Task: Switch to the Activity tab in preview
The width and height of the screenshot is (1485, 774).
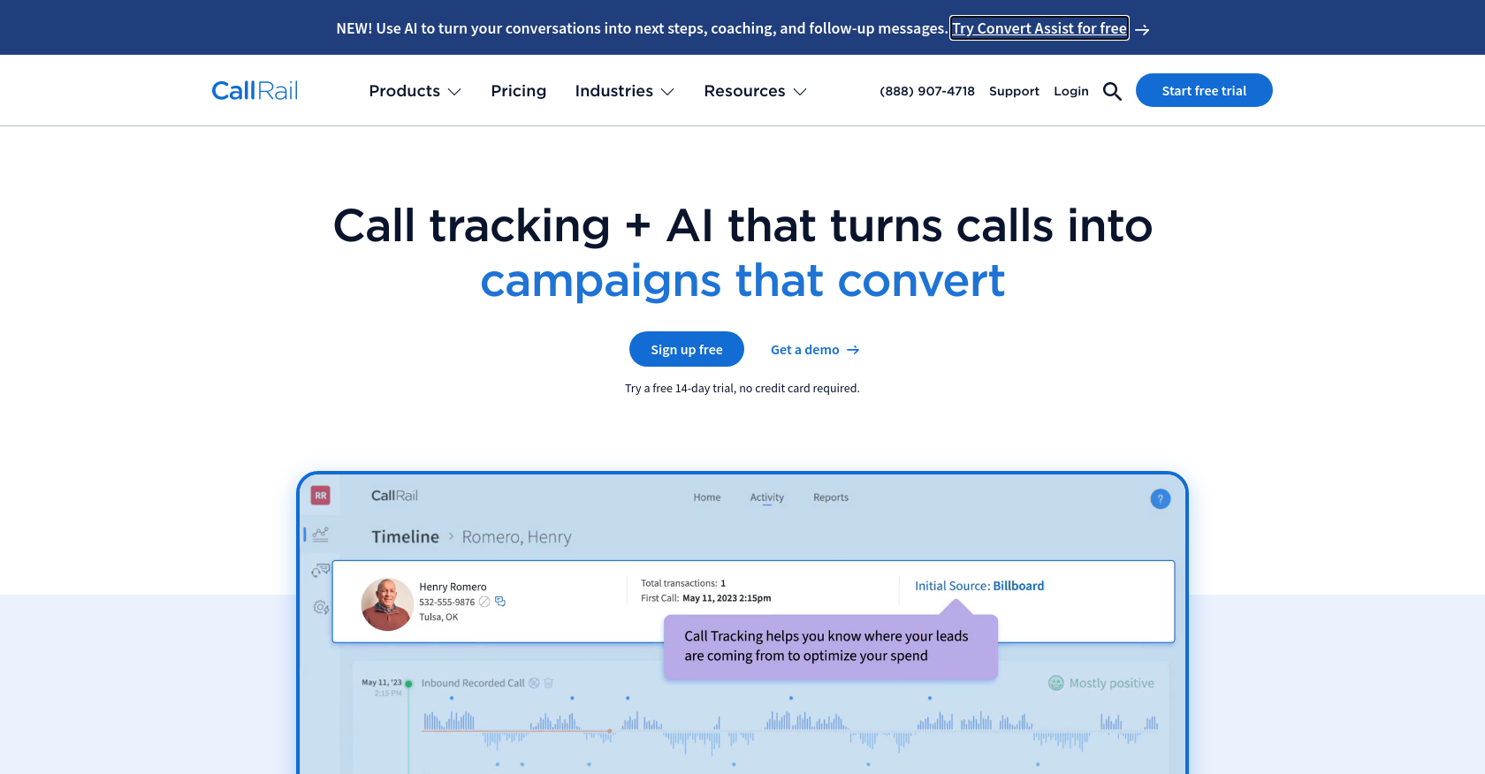Action: point(767,497)
